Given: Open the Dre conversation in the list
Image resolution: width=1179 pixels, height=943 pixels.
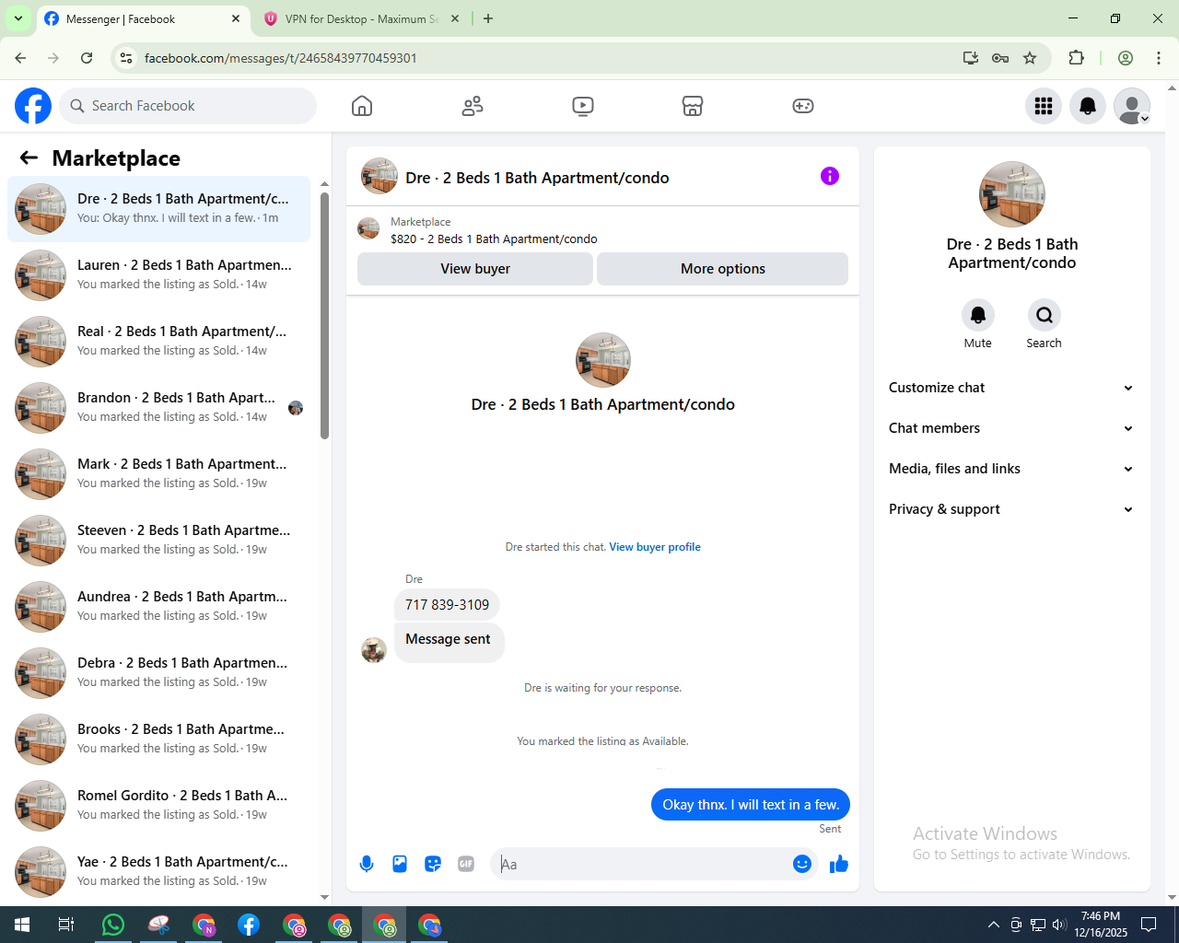Looking at the screenshot, I should click(x=158, y=209).
